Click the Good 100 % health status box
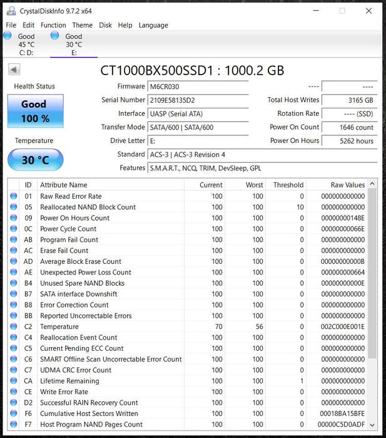Image resolution: width=386 pixels, height=438 pixels. point(36,111)
